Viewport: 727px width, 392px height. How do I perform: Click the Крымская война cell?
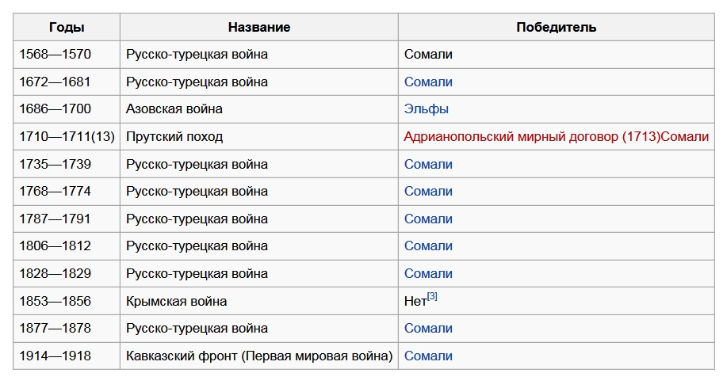point(177,301)
